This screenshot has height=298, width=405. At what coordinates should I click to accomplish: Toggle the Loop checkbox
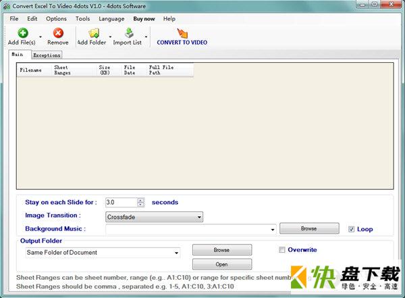[351, 229]
